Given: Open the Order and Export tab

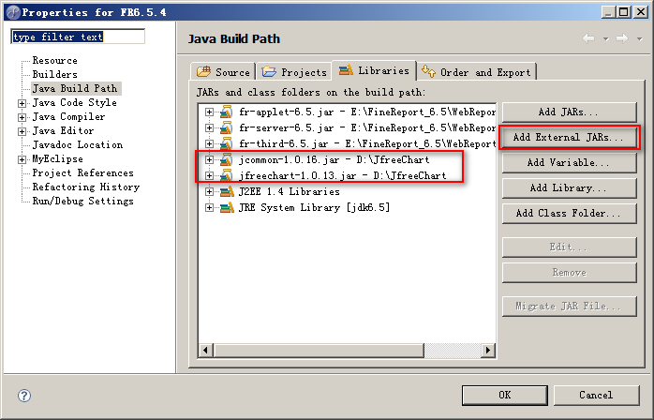Looking at the screenshot, I should click(x=476, y=72).
